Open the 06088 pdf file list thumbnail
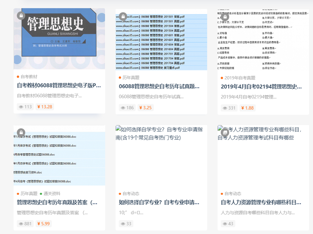 (161, 40)
